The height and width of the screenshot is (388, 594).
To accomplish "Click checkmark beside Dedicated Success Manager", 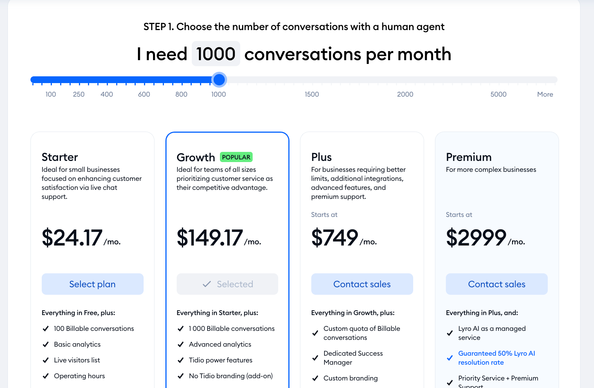I will 315,358.
